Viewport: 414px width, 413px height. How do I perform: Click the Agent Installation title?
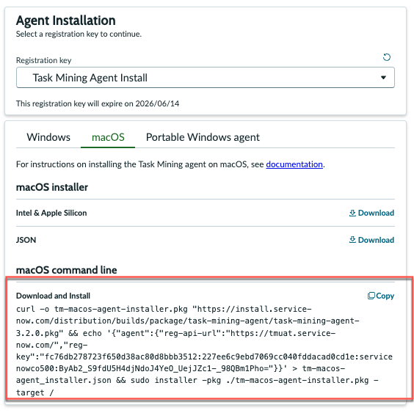[x=66, y=21]
